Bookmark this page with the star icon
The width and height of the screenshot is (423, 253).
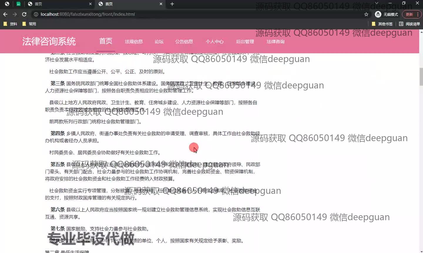click(x=366, y=14)
